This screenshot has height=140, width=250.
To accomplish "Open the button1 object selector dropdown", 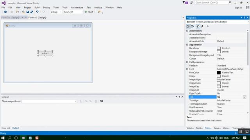I will click(248, 22).
